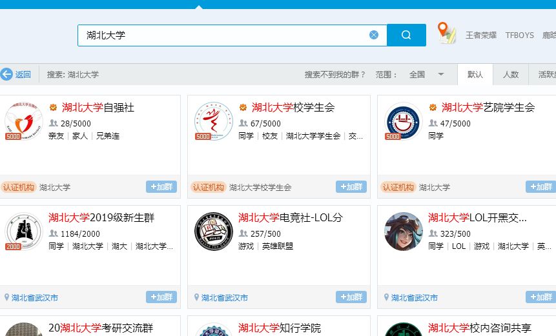The width and height of the screenshot is (556, 336).
Task: Open title 湖北大学自强社
Action: click(x=98, y=107)
